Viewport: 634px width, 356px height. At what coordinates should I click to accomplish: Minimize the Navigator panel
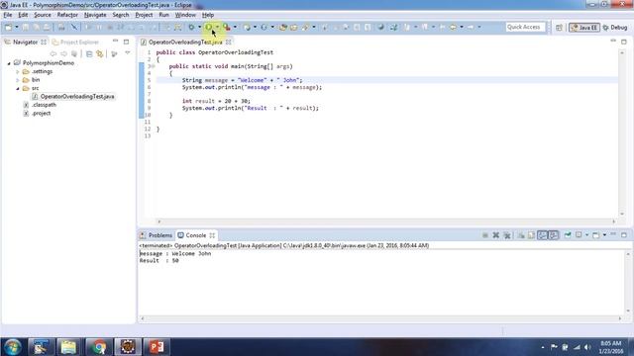tap(115, 42)
